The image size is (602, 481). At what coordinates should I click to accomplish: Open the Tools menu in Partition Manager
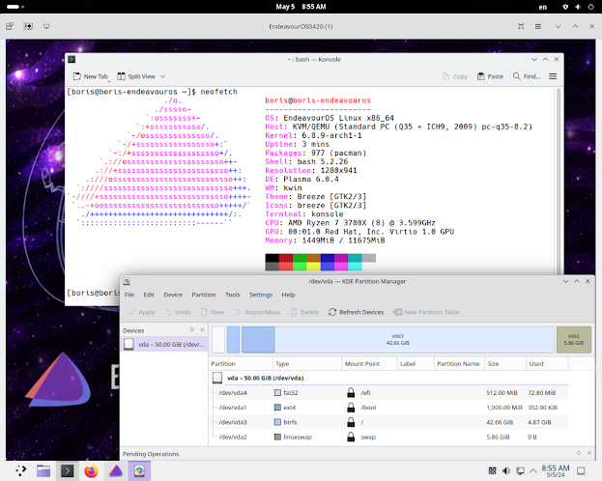[233, 295]
